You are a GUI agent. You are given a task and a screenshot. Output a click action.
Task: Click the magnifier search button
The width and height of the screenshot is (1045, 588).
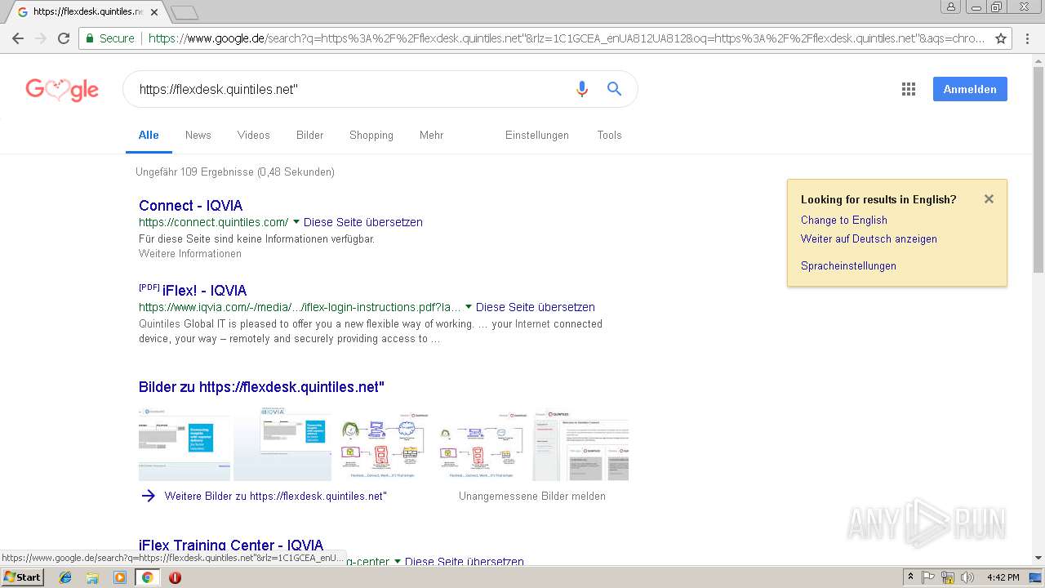pos(615,89)
